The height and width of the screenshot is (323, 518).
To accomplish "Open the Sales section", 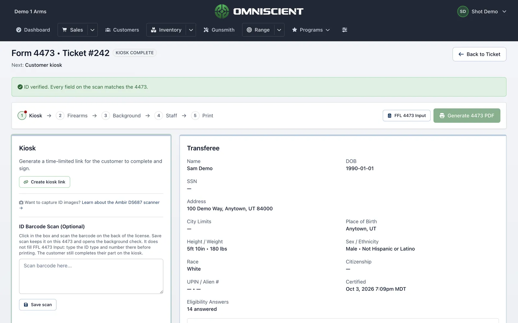I will coord(73,30).
